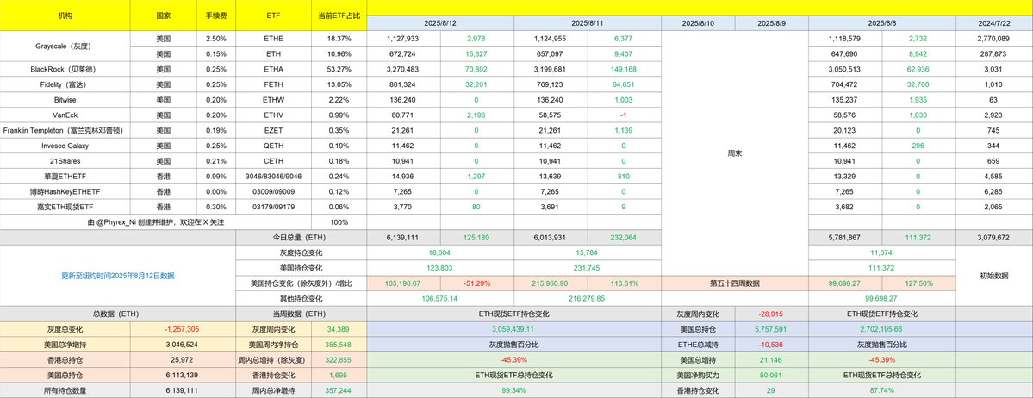Select the 2024/7/22 date header
Image resolution: width=1033 pixels, height=398 pixels.
(994, 23)
